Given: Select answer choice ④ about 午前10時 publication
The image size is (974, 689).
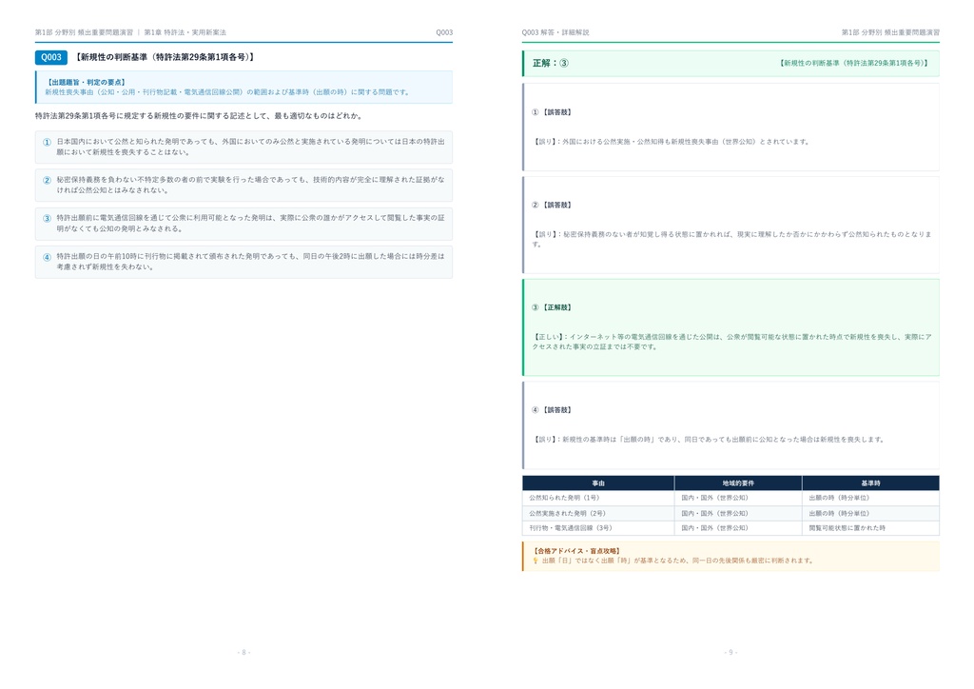Looking at the screenshot, I should [243, 262].
